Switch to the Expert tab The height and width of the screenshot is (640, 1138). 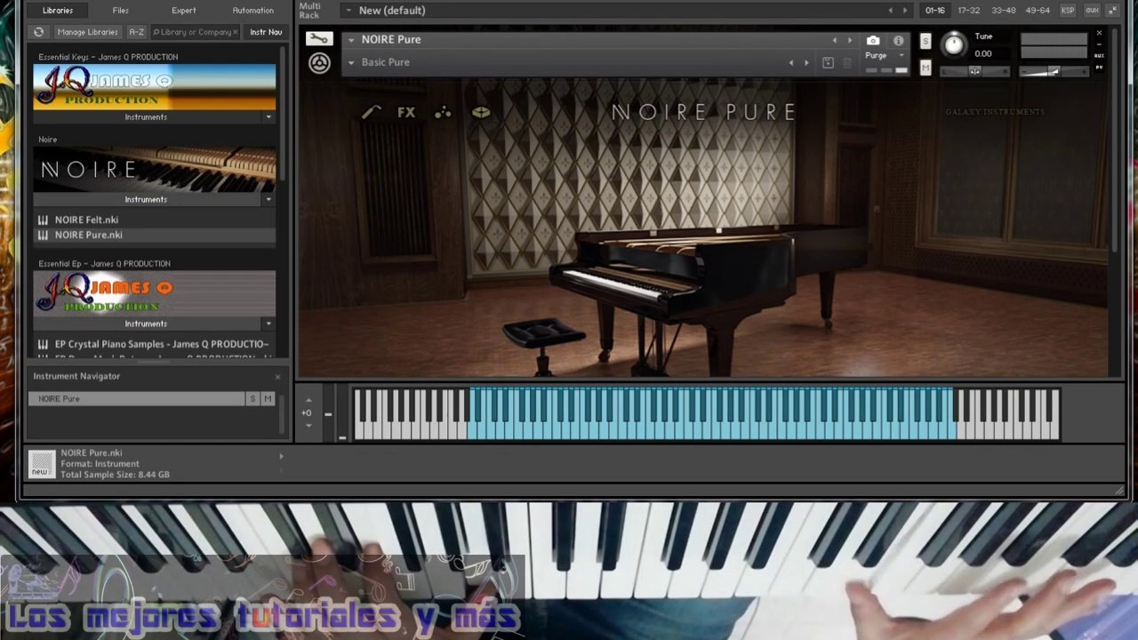click(x=184, y=11)
